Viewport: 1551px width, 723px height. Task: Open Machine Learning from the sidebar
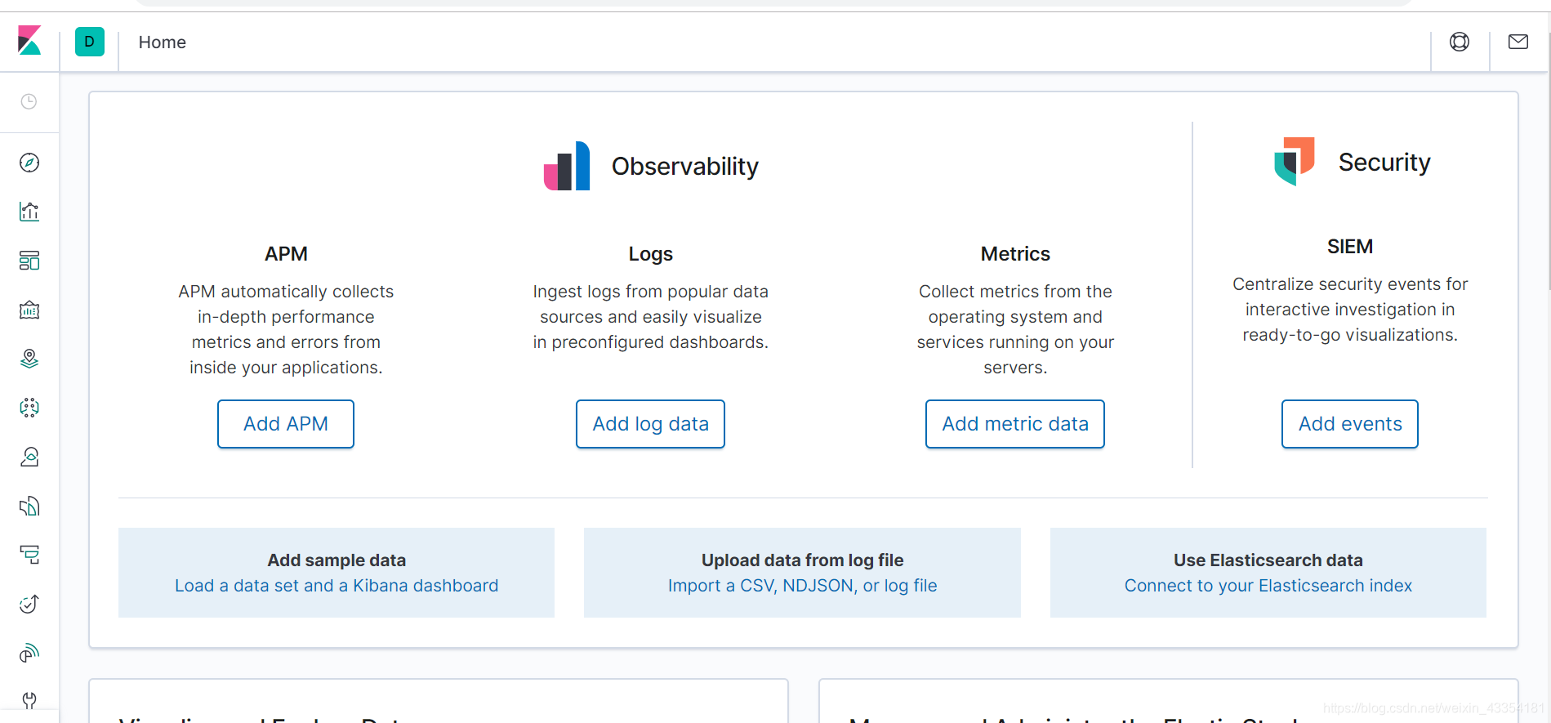(29, 408)
